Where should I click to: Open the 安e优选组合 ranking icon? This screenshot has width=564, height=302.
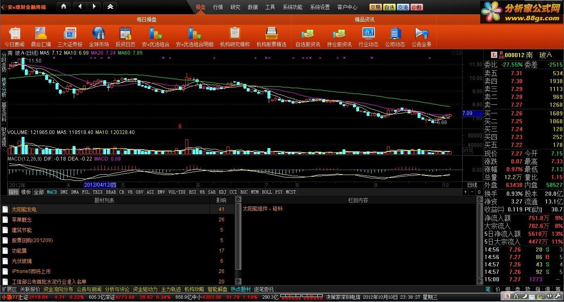156,34
